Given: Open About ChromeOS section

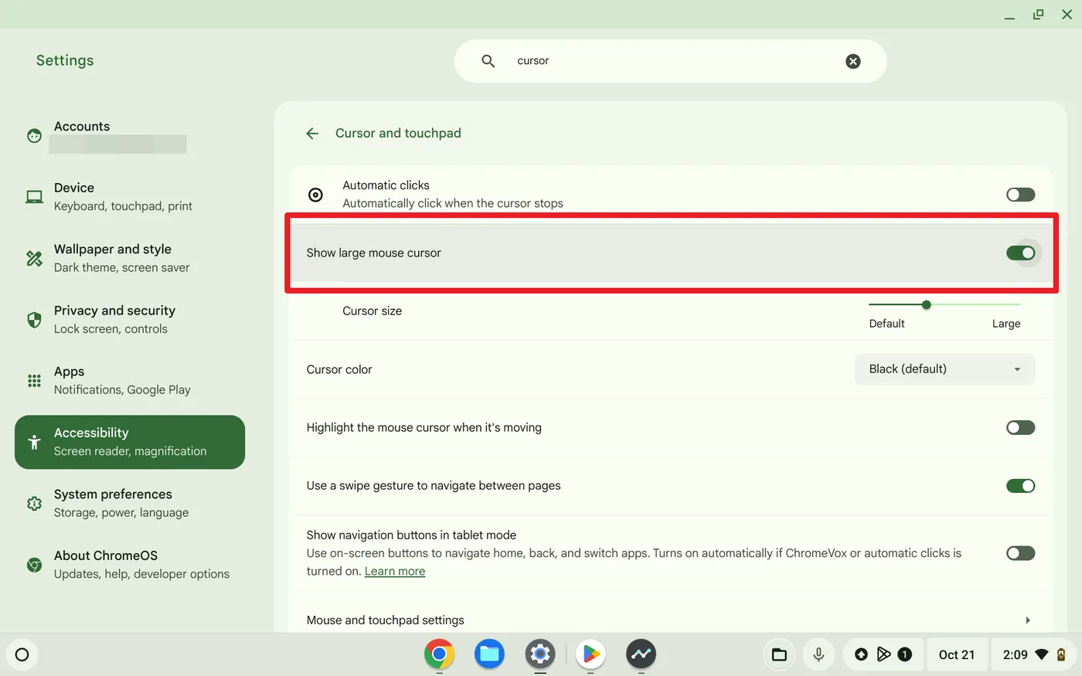Looking at the screenshot, I should click(130, 565).
